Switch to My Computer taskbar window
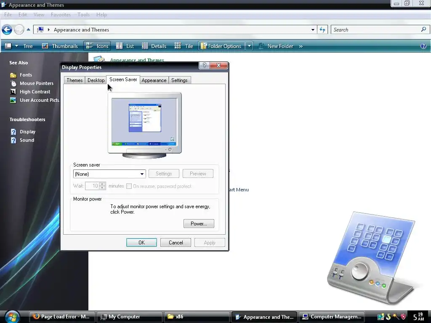 pyautogui.click(x=130, y=317)
